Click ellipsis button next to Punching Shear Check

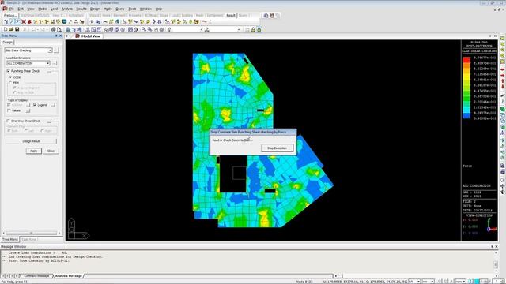click(x=49, y=71)
